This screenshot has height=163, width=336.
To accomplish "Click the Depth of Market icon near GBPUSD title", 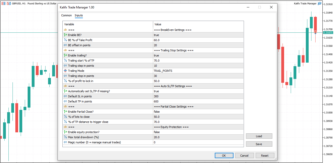I will (3, 3).
